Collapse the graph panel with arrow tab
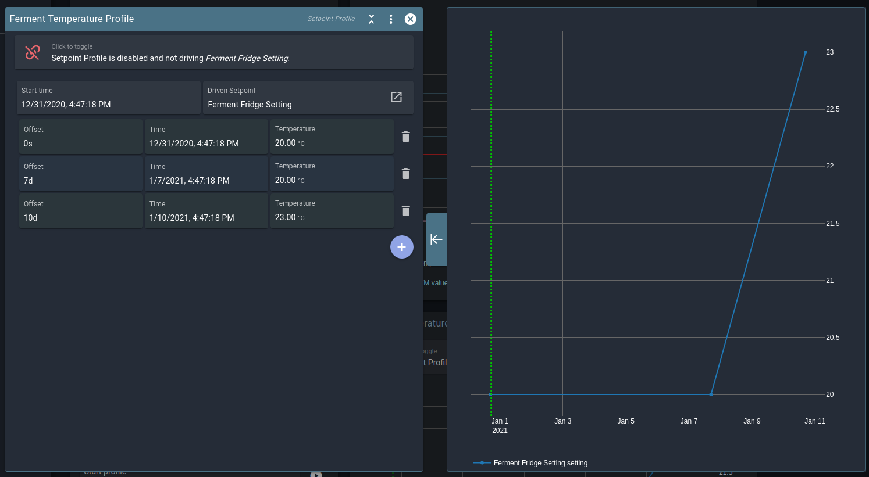The image size is (869, 477). pyautogui.click(x=436, y=239)
